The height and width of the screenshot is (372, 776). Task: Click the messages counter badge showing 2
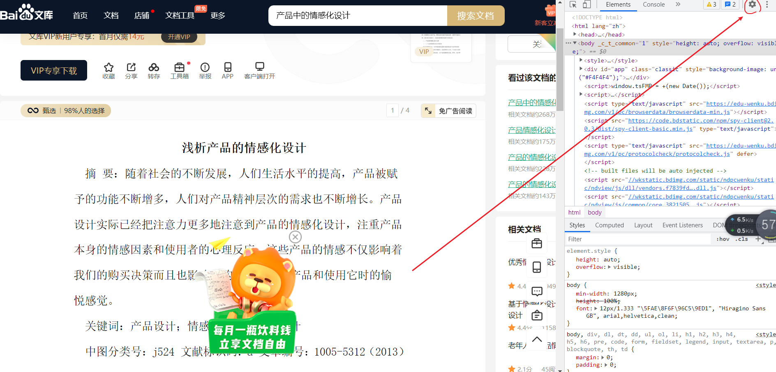pos(730,5)
